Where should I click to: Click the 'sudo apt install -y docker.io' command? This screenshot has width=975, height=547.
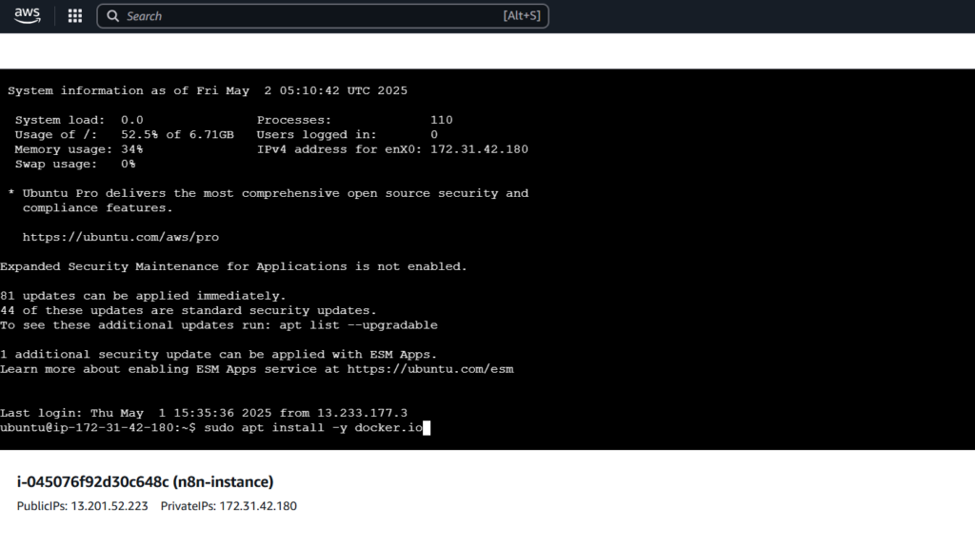[313, 428]
